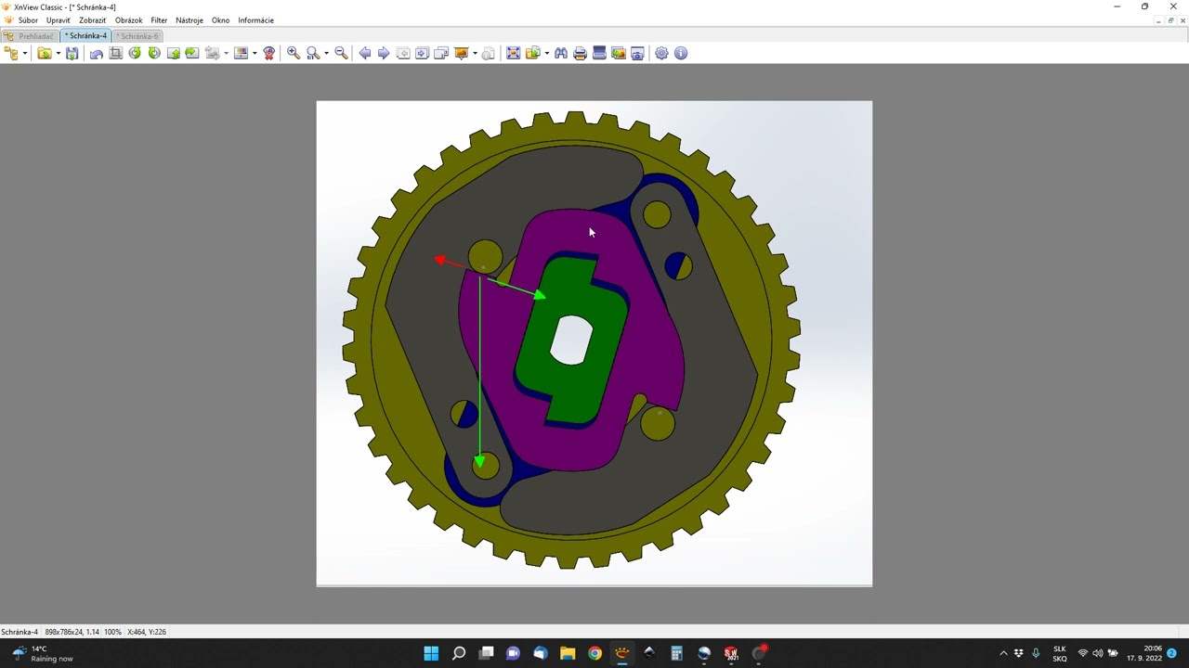
Task: Open the Calculator taskbar icon
Action: pos(676,653)
